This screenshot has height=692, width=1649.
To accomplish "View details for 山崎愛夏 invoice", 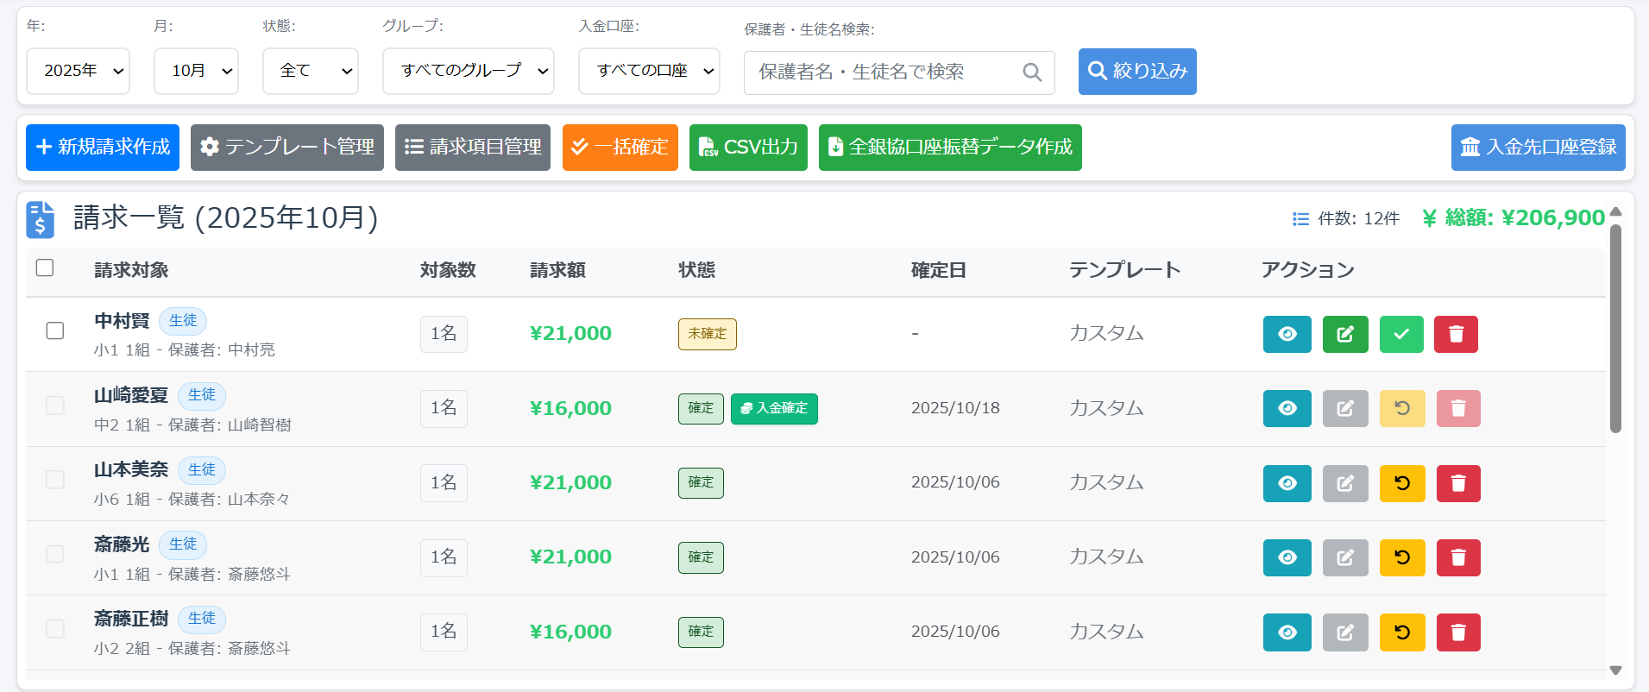I will point(1287,408).
